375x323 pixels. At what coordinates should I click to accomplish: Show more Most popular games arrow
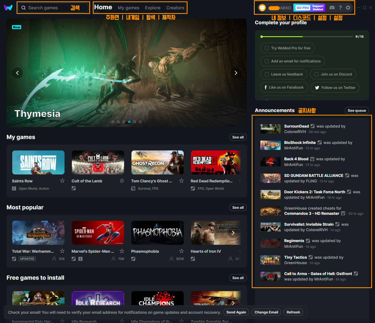[x=233, y=233]
